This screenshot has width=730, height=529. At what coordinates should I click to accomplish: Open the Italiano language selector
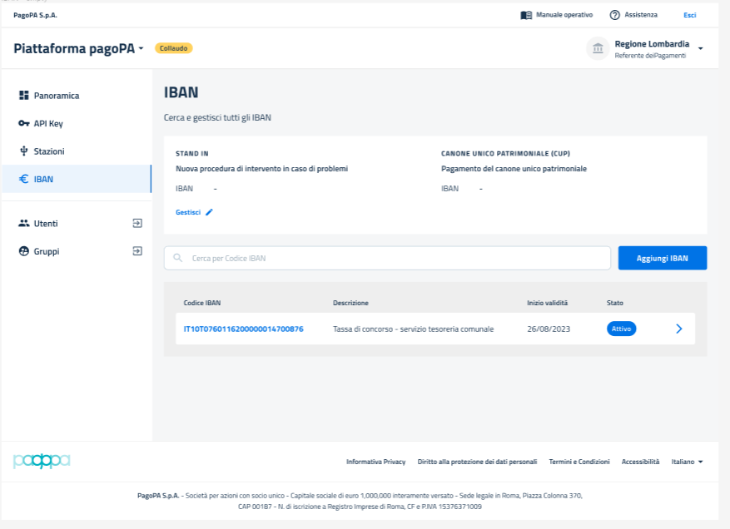[687, 462]
